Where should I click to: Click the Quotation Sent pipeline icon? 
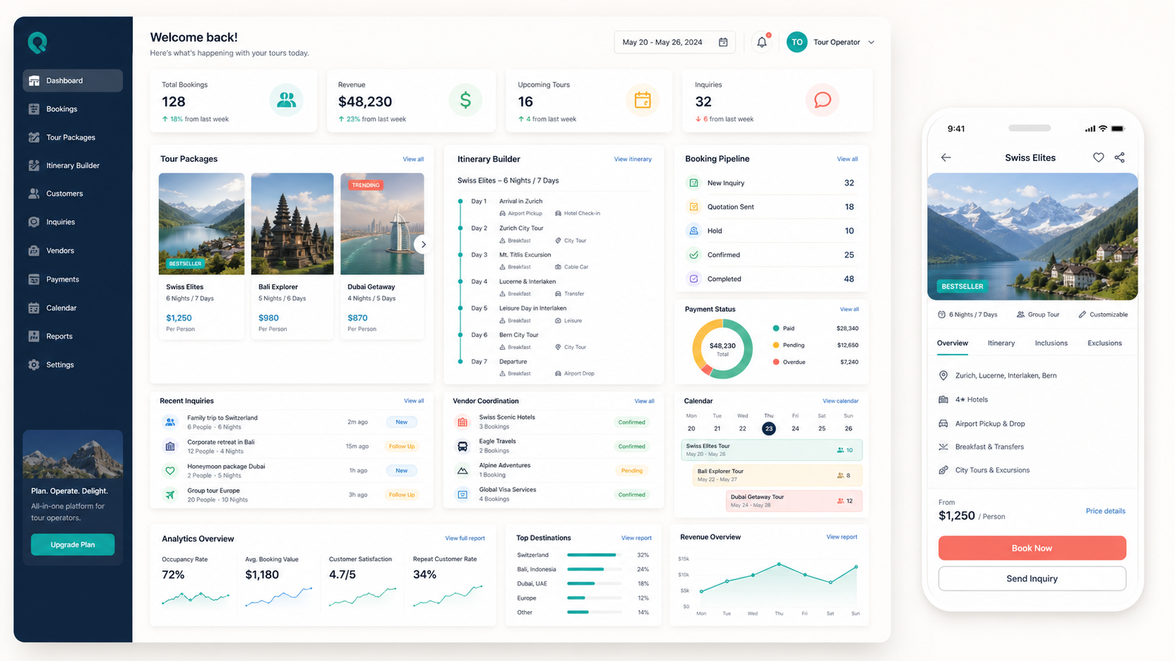pos(694,207)
